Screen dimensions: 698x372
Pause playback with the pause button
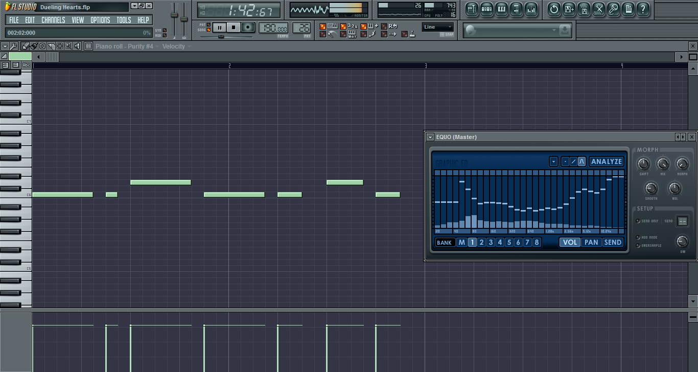(x=219, y=28)
